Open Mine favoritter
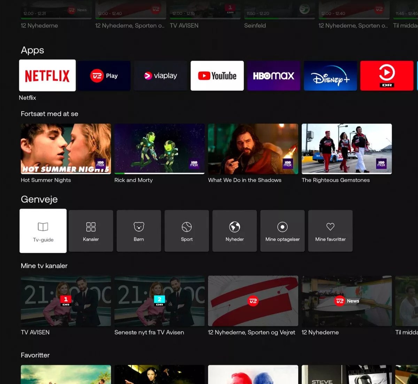Image resolution: width=418 pixels, height=384 pixels. tap(330, 231)
